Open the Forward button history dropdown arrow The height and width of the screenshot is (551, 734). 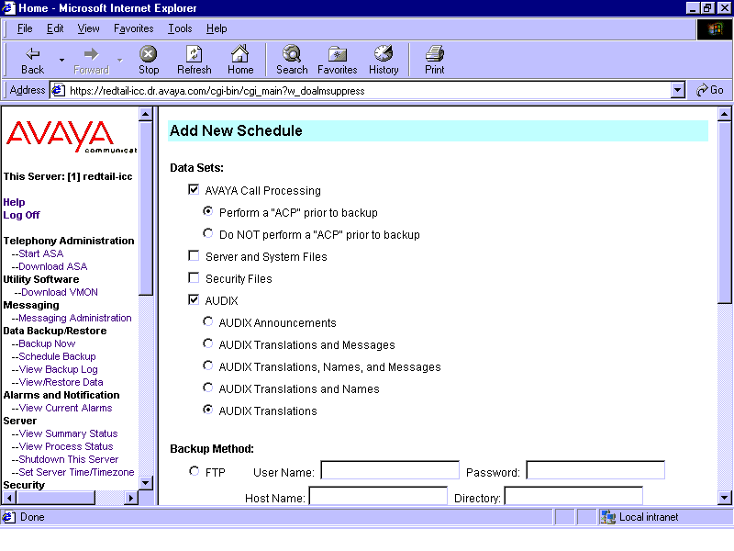pyautogui.click(x=120, y=60)
